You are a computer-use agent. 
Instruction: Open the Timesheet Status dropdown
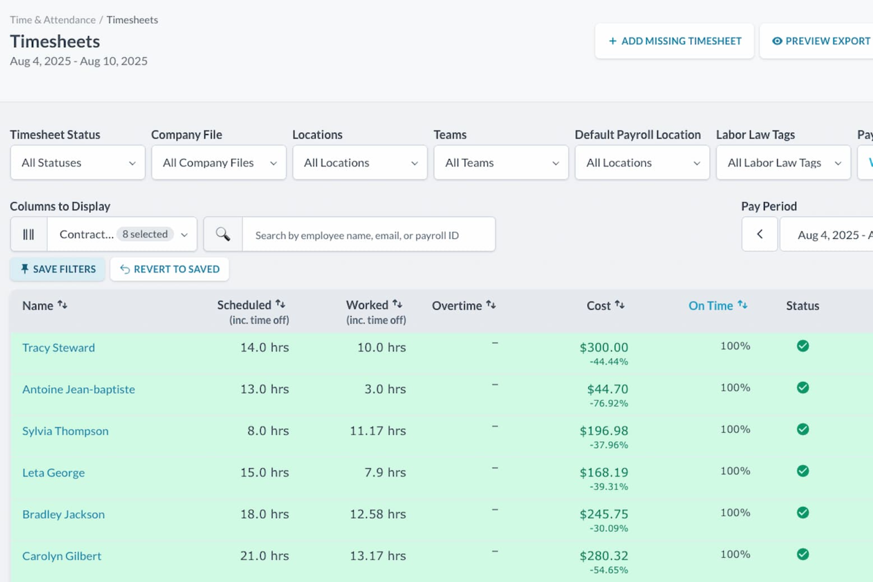tap(77, 163)
